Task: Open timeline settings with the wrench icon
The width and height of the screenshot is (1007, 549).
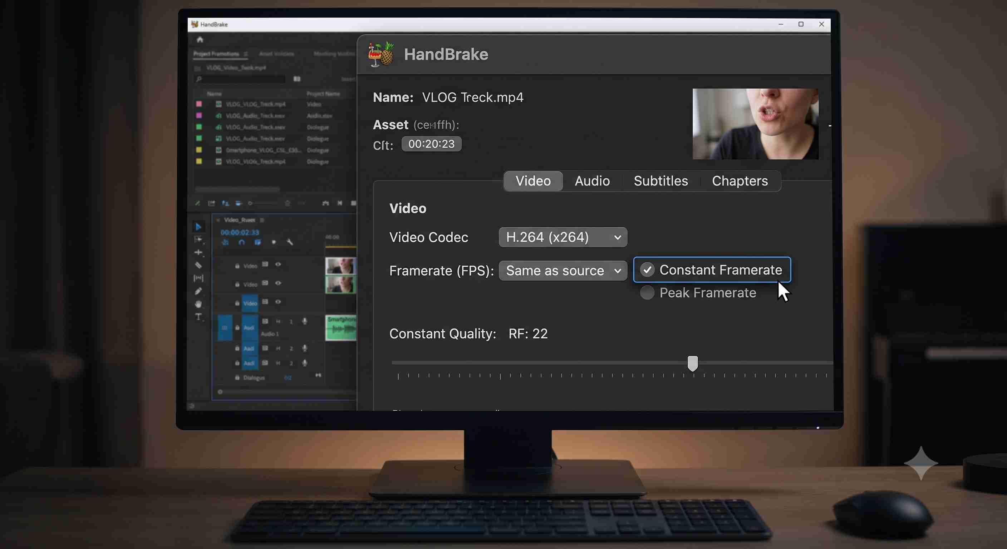Action: (290, 242)
